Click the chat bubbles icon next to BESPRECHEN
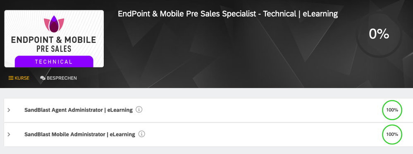Image resolution: width=413 pixels, height=154 pixels. click(x=43, y=78)
